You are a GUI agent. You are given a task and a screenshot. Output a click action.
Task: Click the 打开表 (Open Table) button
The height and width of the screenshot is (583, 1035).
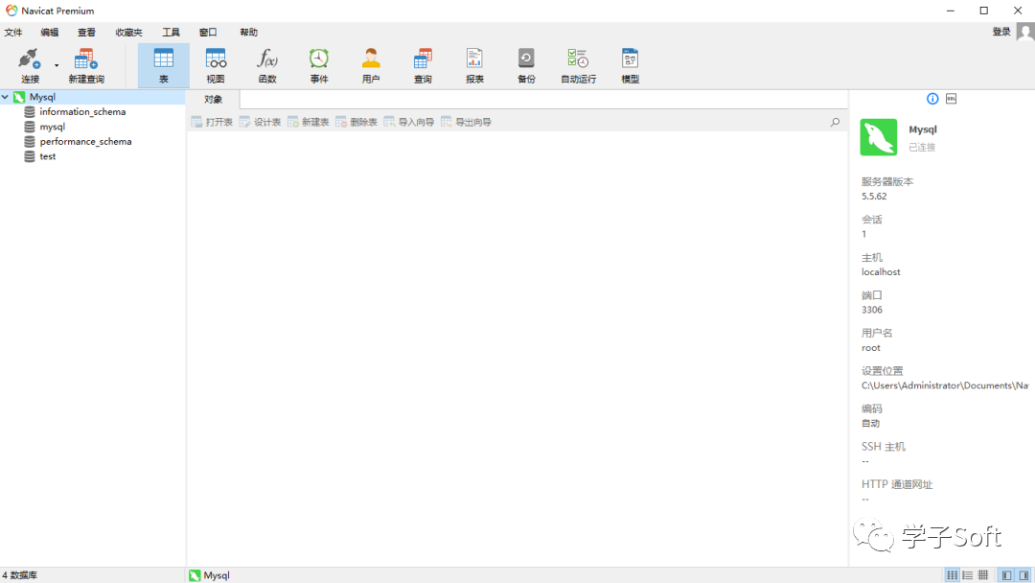tap(212, 122)
